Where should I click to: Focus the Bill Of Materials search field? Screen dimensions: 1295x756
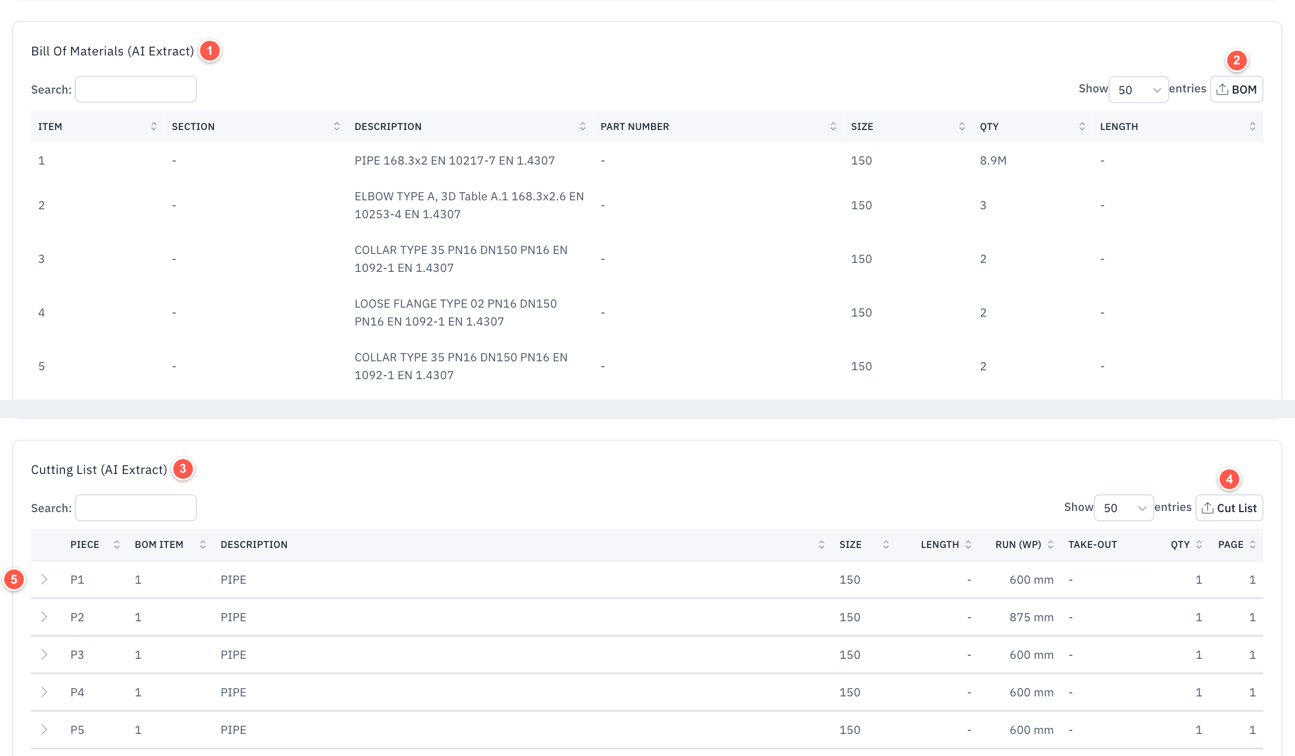pyautogui.click(x=136, y=89)
